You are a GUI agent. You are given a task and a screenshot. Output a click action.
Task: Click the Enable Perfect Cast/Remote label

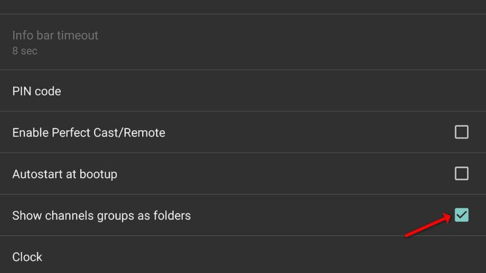click(x=89, y=132)
